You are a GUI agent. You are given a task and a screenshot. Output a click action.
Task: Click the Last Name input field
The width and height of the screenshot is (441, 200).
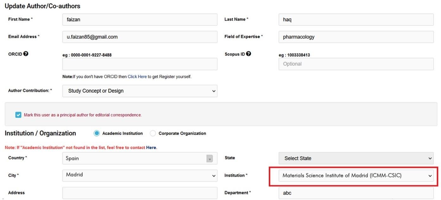click(356, 20)
